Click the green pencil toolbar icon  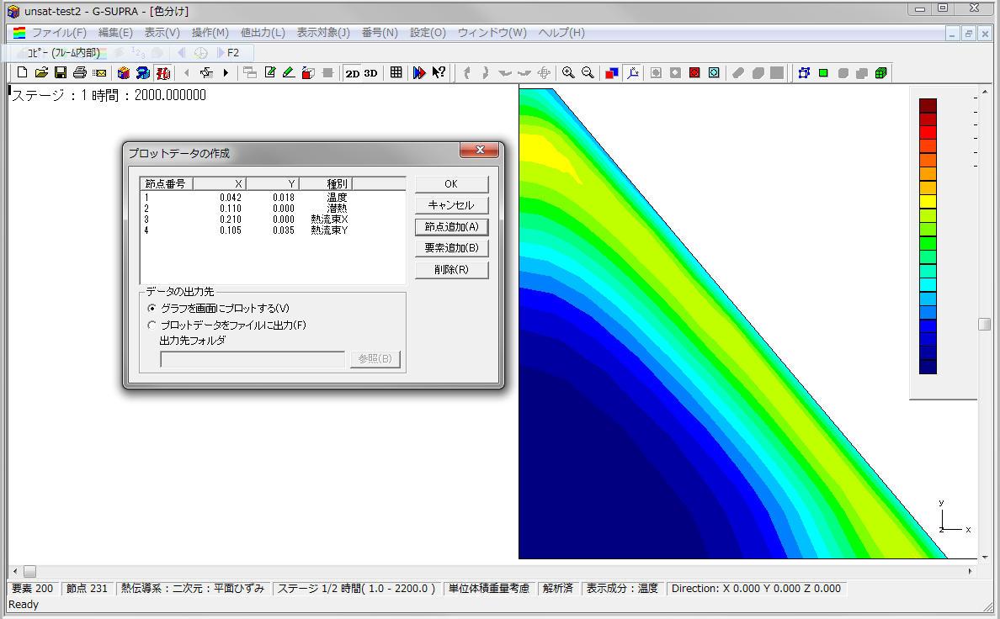pyautogui.click(x=289, y=72)
